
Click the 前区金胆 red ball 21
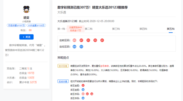(83, 86)
